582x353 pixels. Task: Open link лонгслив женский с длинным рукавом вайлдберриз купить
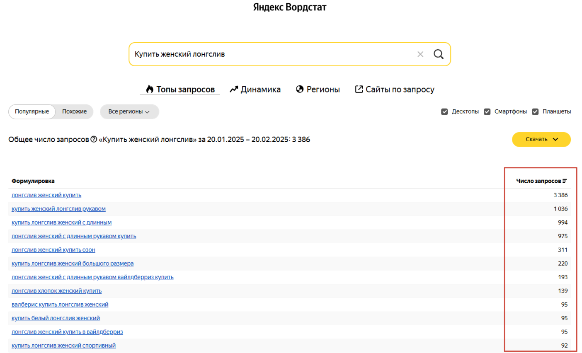pos(92,277)
